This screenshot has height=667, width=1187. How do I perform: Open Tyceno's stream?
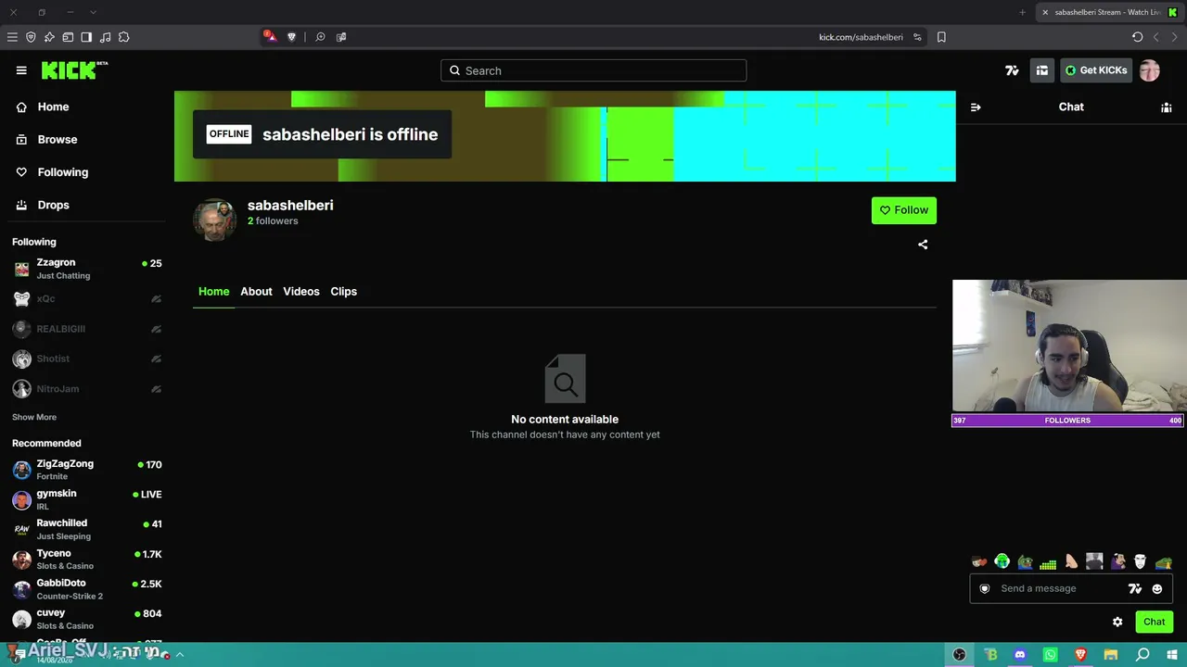[87, 560]
